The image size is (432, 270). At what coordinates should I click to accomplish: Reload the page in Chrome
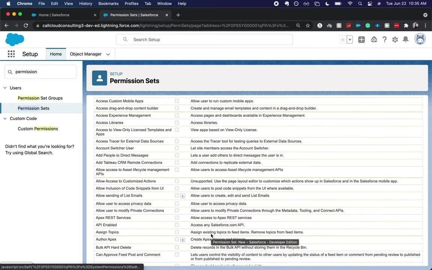point(26,25)
